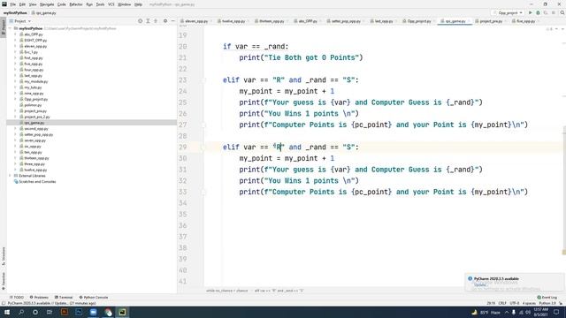Click 4 spaces indent setting in status bar
The width and height of the screenshot is (566, 318).
click(529, 303)
